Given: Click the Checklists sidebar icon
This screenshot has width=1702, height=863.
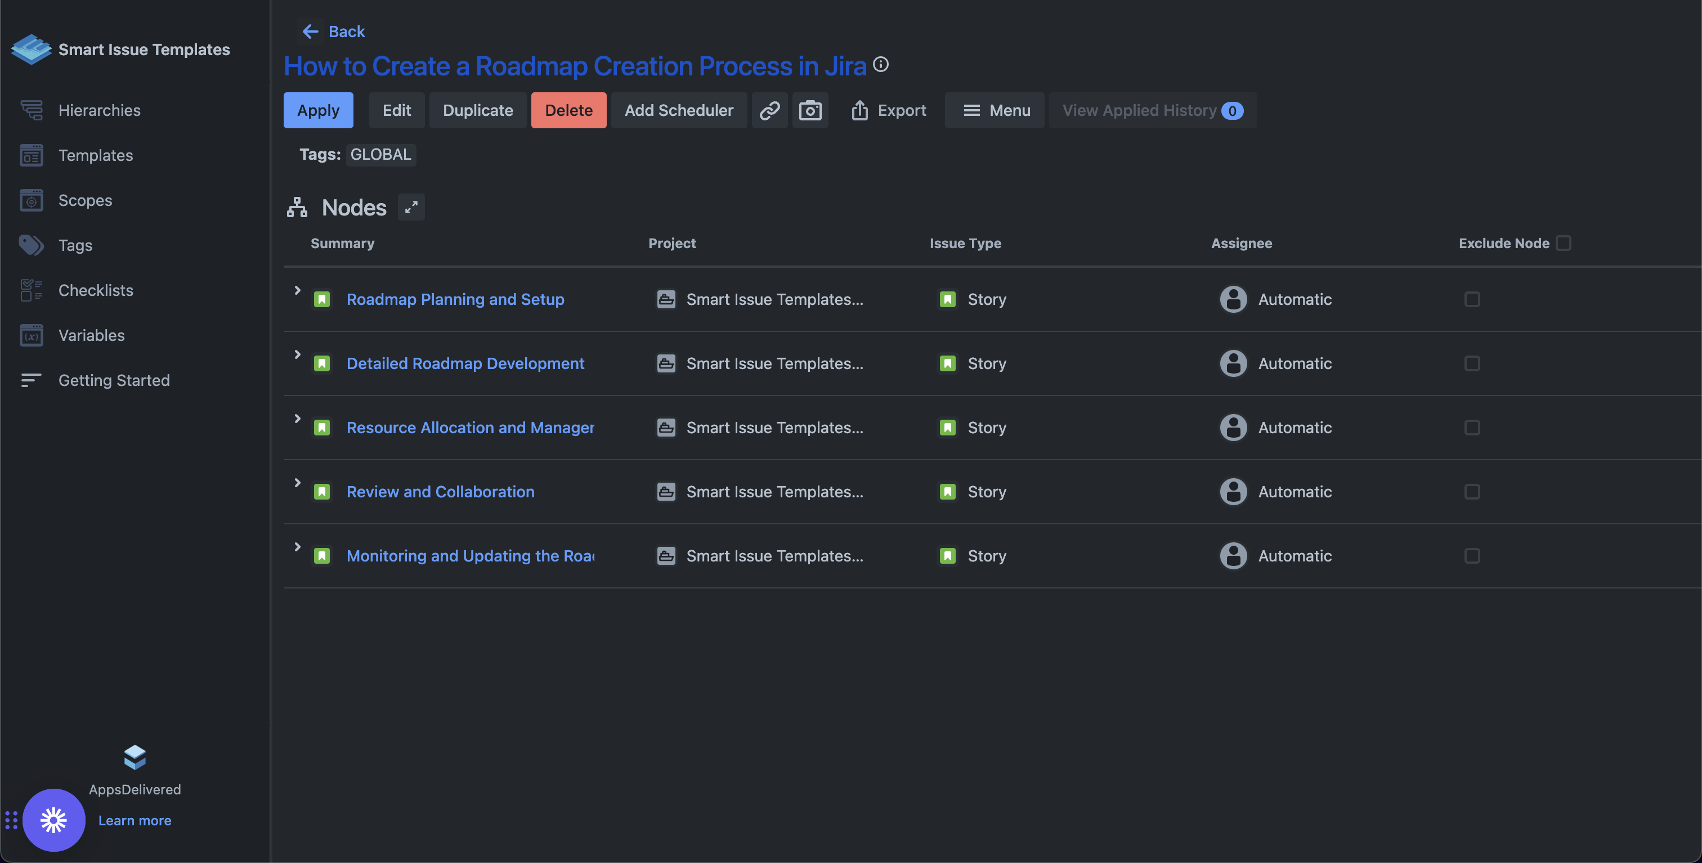Looking at the screenshot, I should [x=31, y=290].
